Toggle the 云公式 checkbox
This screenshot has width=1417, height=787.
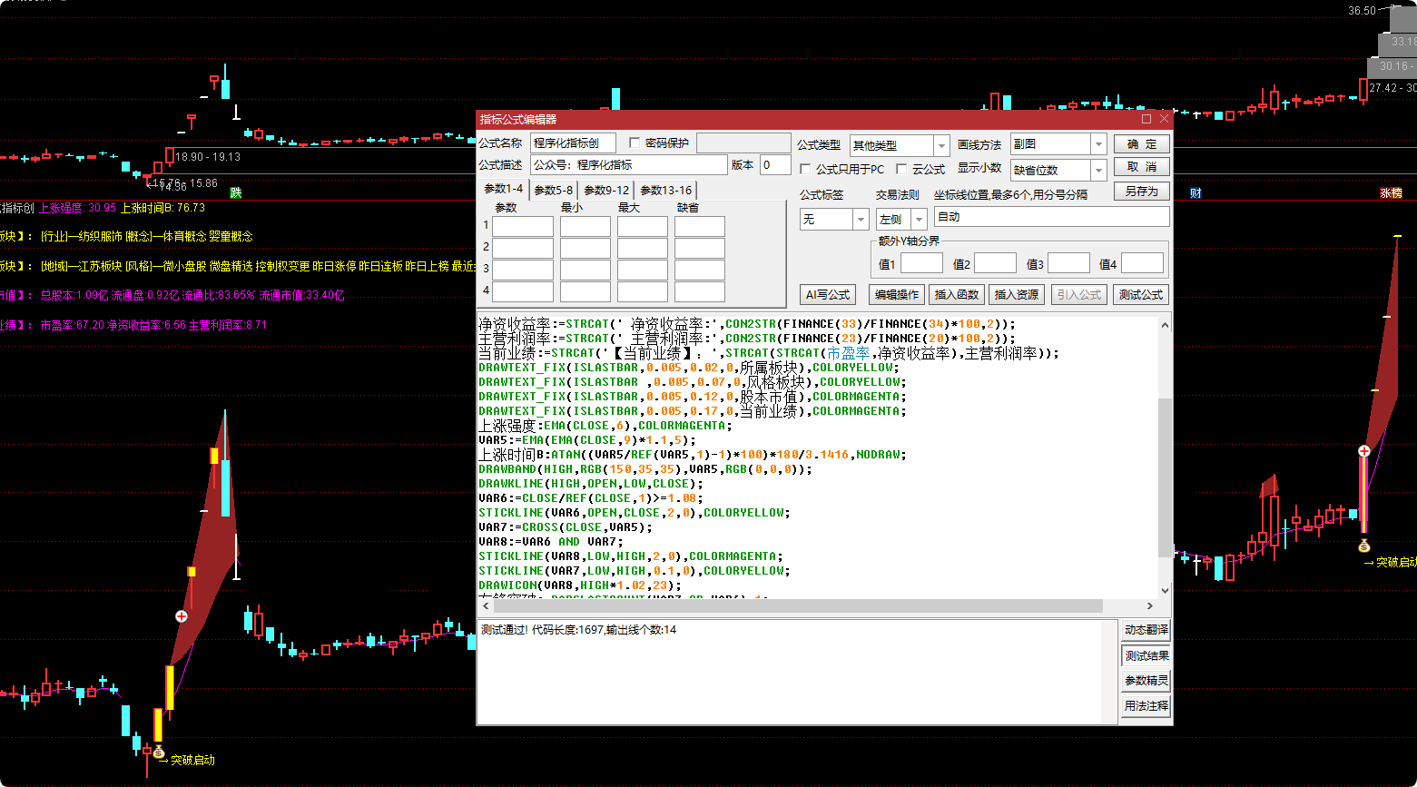(901, 169)
